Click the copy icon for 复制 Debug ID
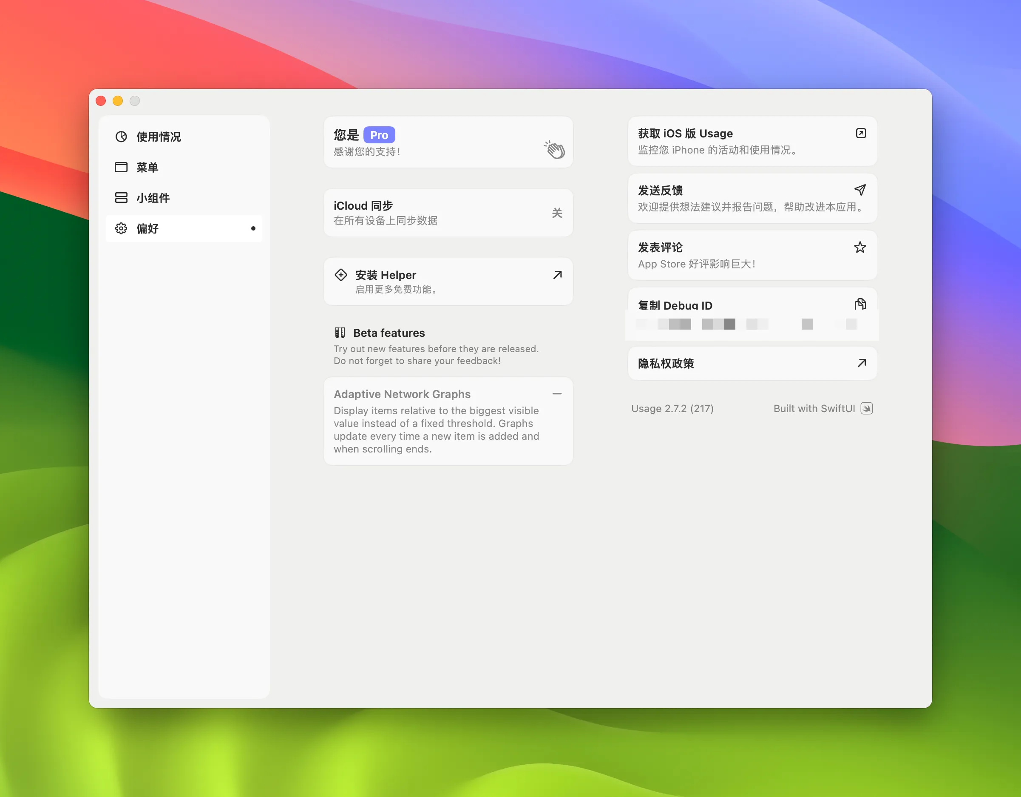Image resolution: width=1021 pixels, height=797 pixels. click(x=861, y=304)
